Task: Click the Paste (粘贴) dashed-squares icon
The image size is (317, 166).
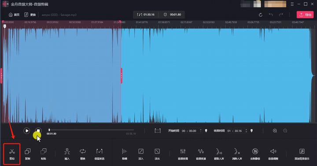Action: pos(43,151)
